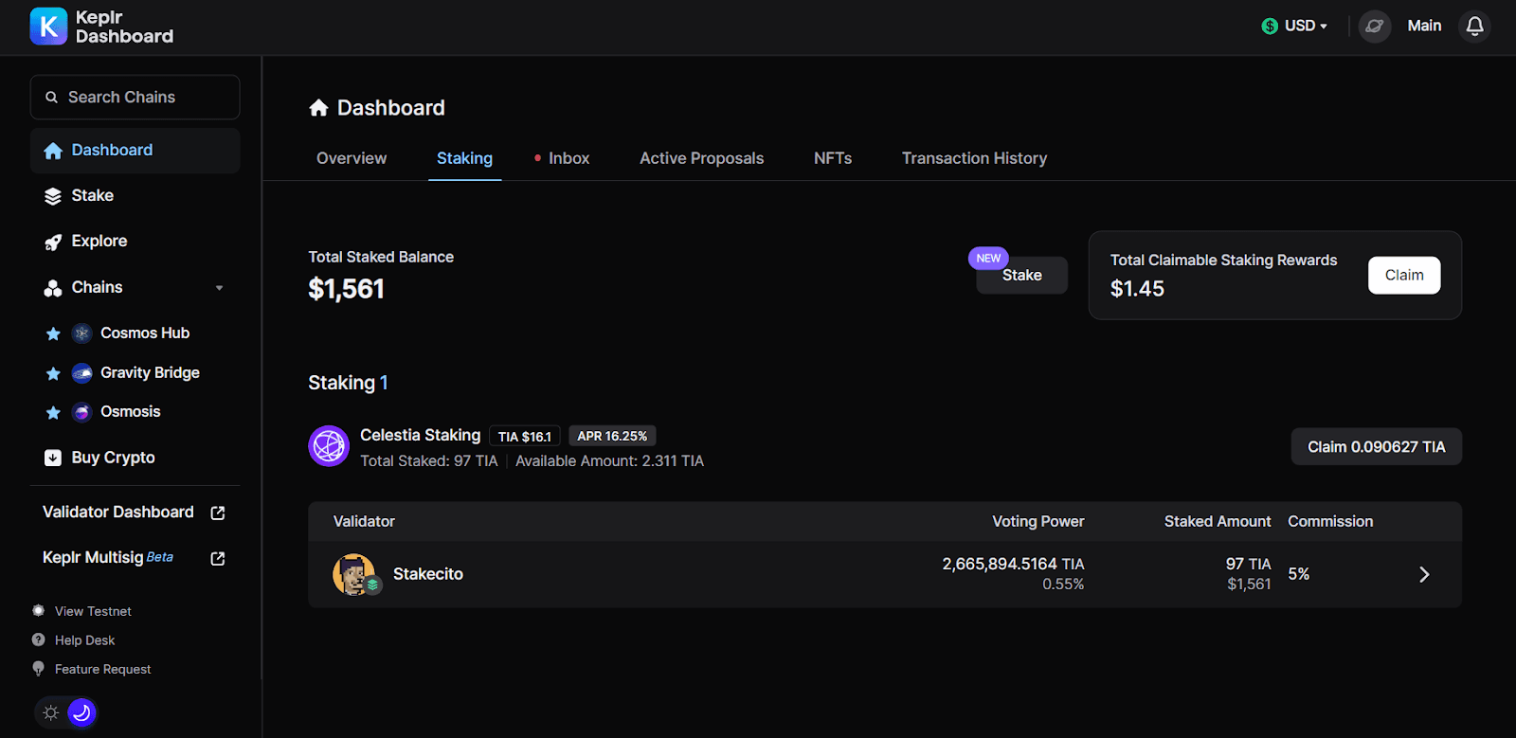Expand the Chains list arrow
This screenshot has height=738, width=1516.
[220, 288]
